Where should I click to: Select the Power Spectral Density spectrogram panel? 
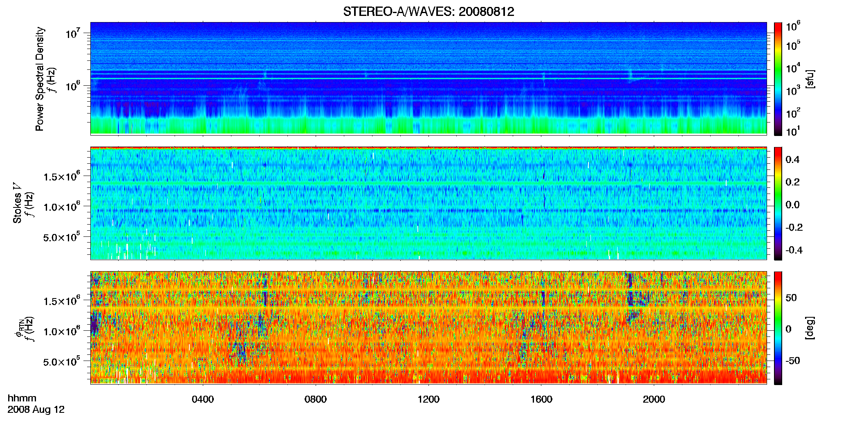coord(428,78)
